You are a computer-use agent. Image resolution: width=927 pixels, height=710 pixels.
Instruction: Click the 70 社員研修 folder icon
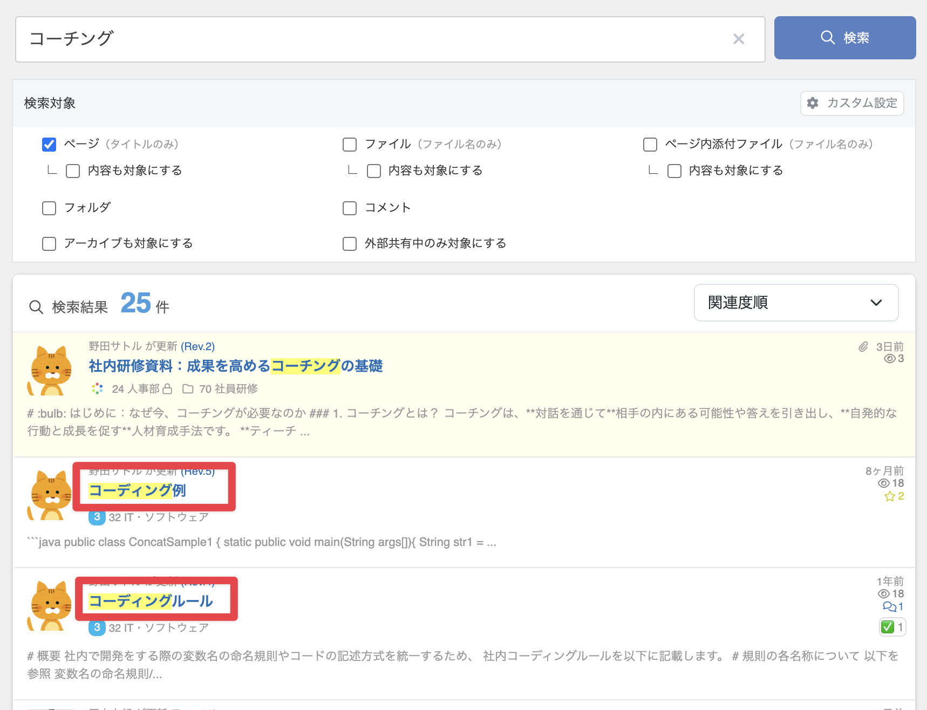click(188, 389)
